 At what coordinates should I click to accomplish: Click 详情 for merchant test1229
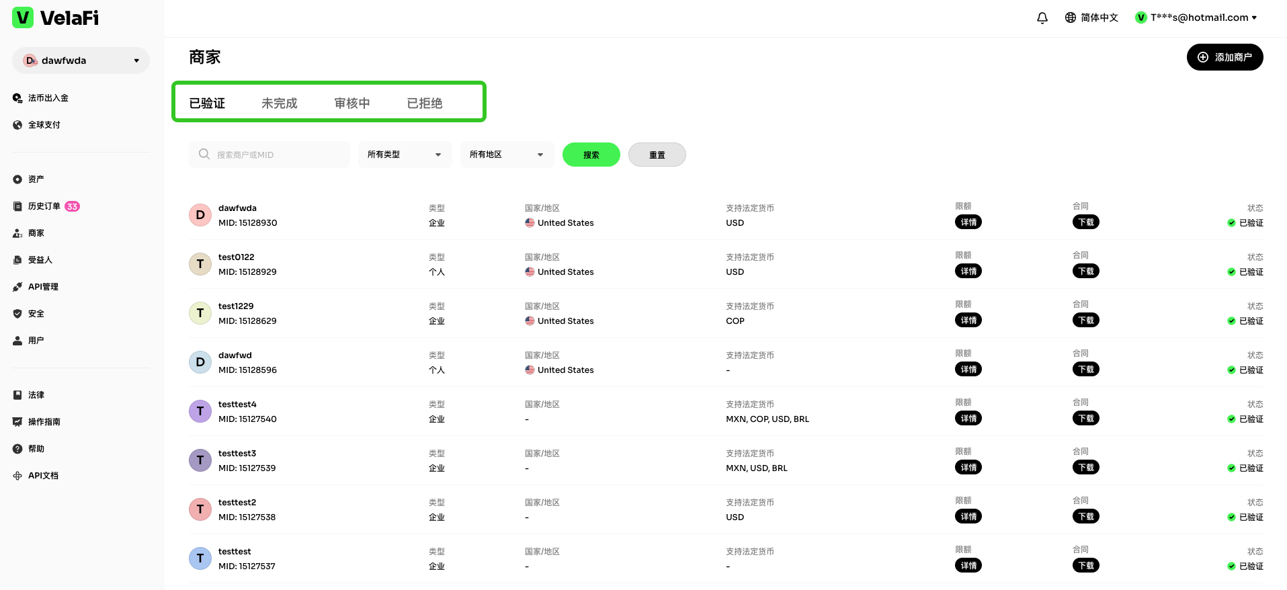968,321
